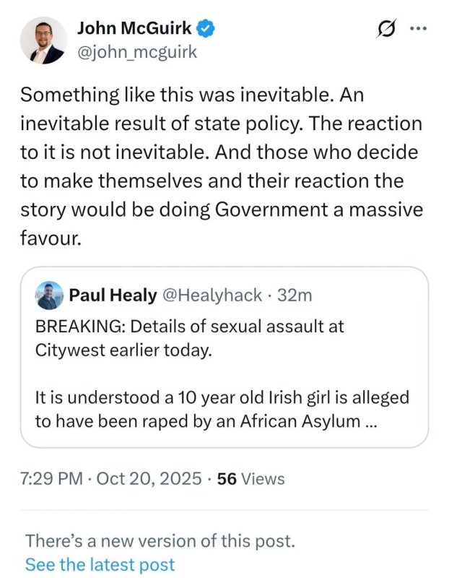This screenshot has width=449, height=578.
Task: Open the @john_mcguirk handle link
Action: pos(136,51)
